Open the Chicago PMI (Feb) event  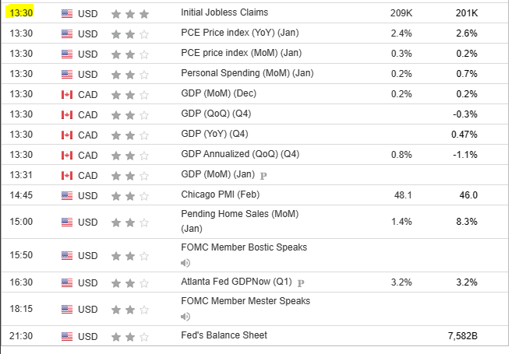tap(218, 195)
